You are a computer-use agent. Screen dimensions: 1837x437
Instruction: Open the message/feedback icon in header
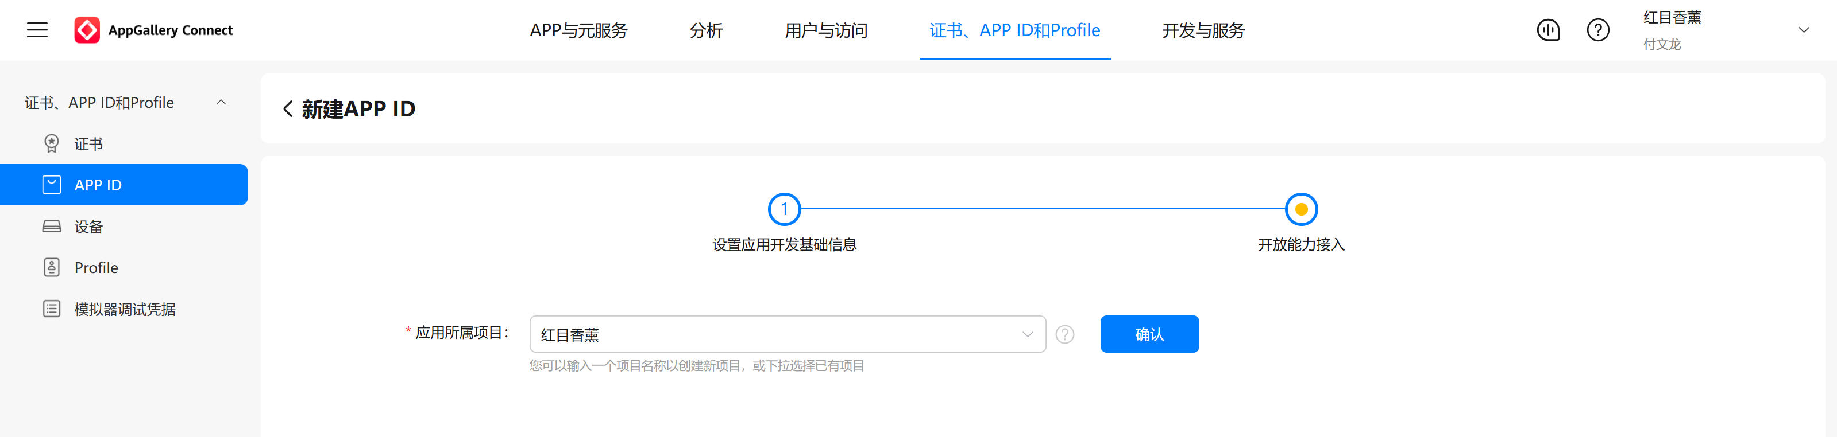(1548, 30)
